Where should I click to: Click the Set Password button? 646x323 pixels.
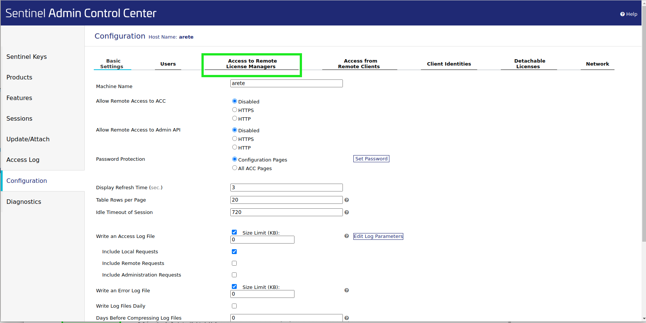(x=371, y=159)
